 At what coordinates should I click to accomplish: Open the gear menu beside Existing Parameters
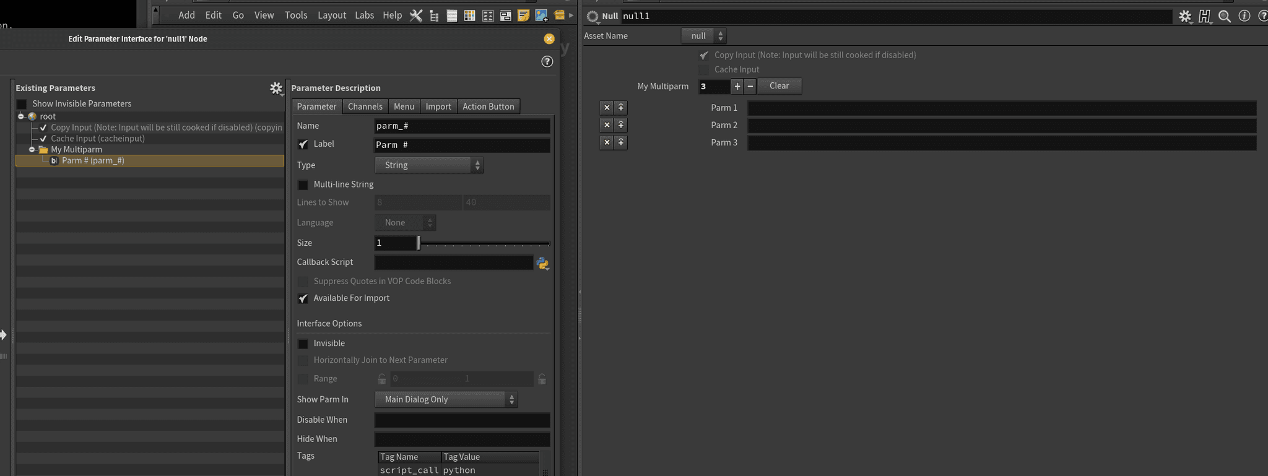point(276,89)
